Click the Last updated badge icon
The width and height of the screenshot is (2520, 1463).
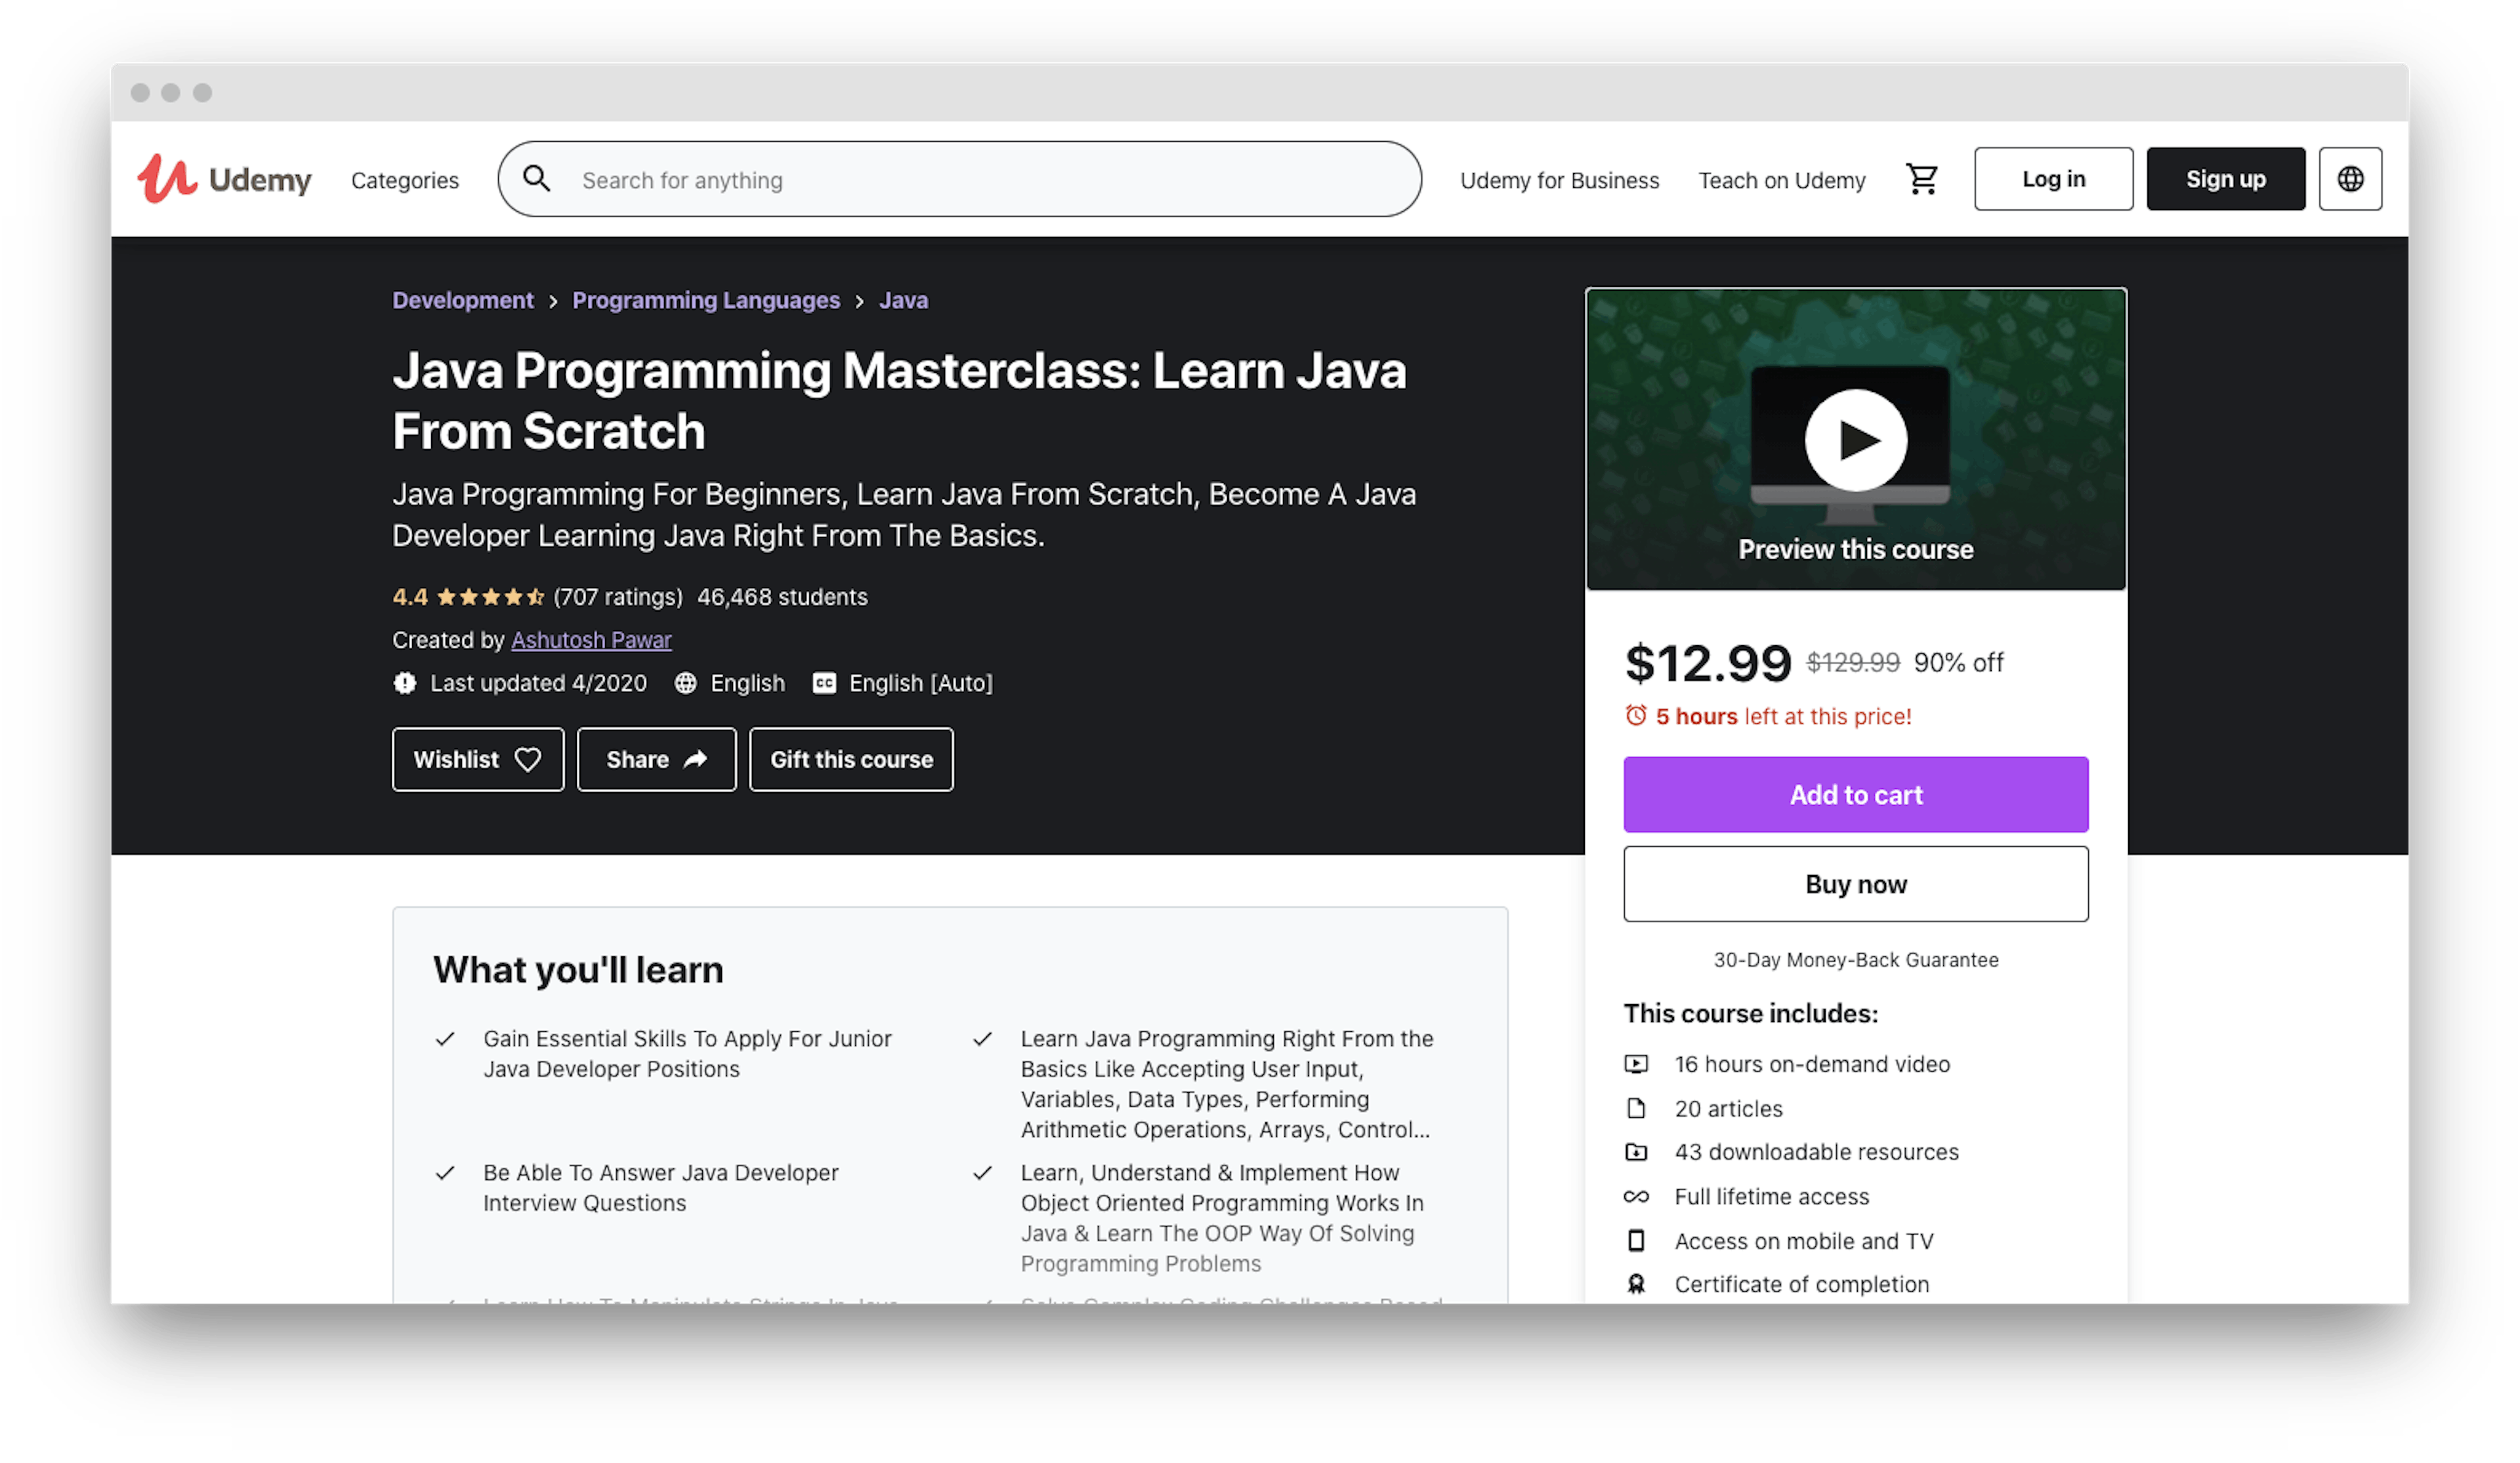point(404,683)
